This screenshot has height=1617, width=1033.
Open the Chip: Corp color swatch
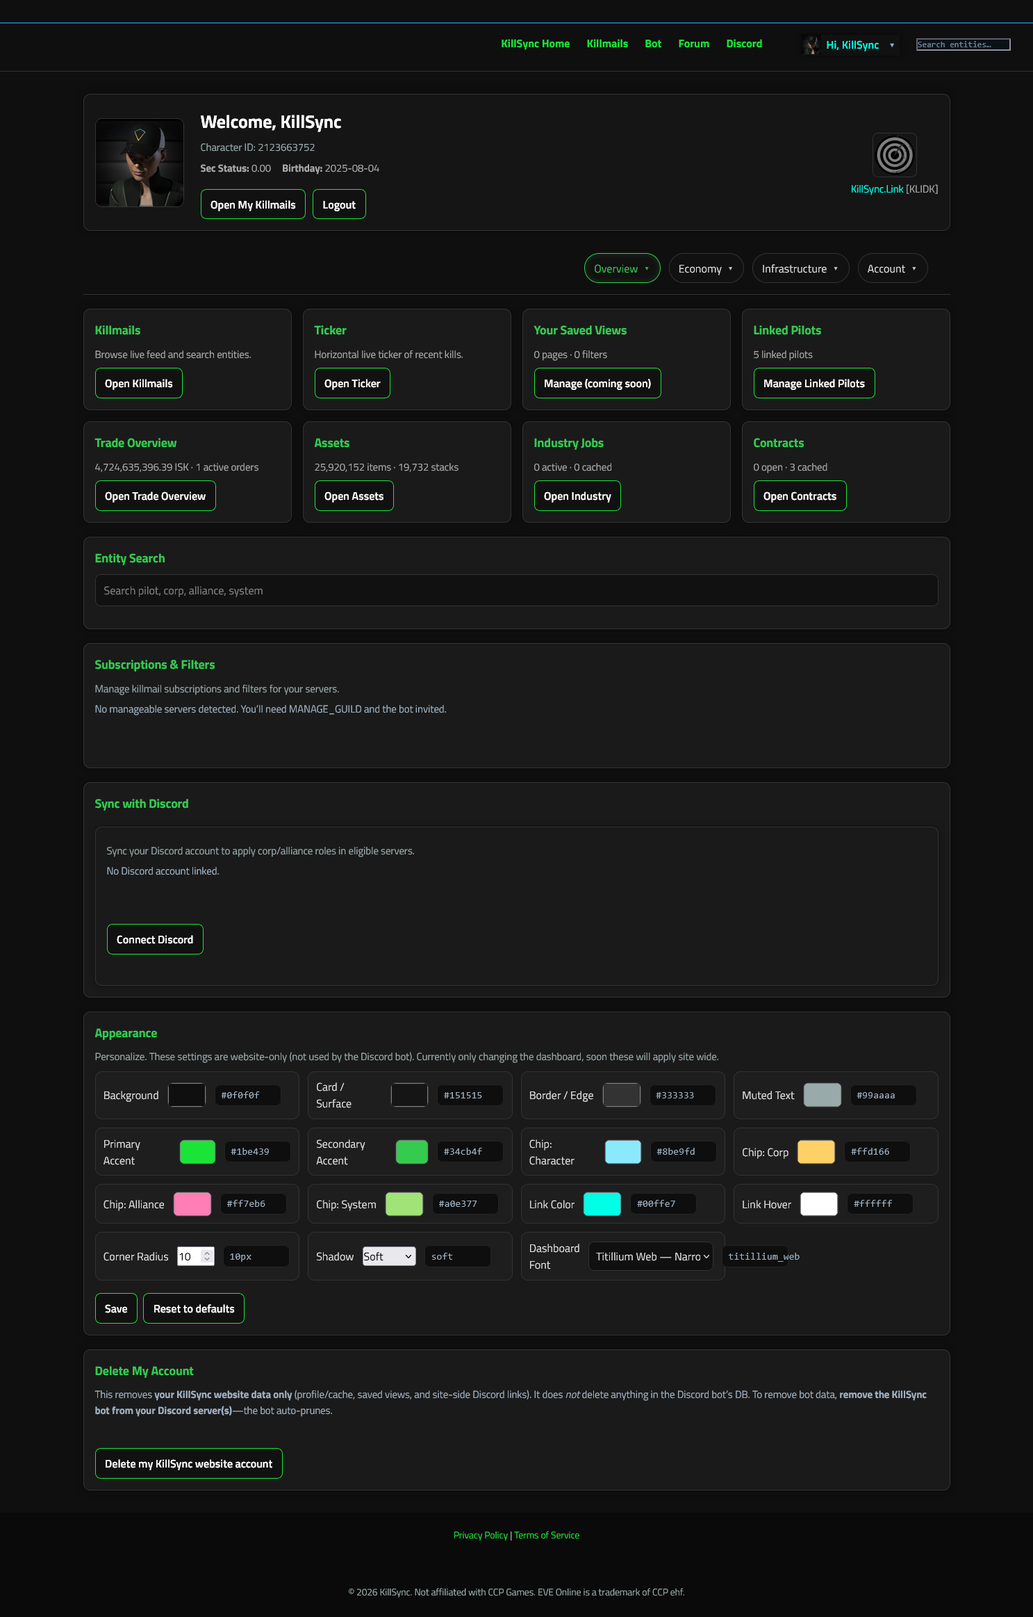click(x=816, y=1152)
